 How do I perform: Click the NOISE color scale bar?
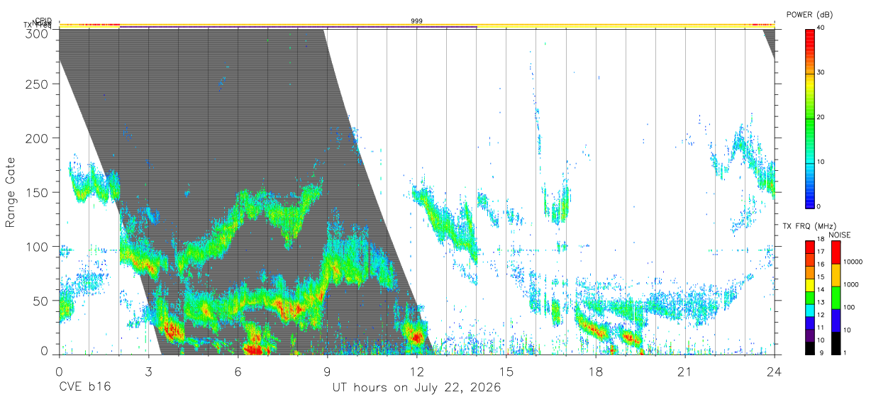pyautogui.click(x=836, y=297)
